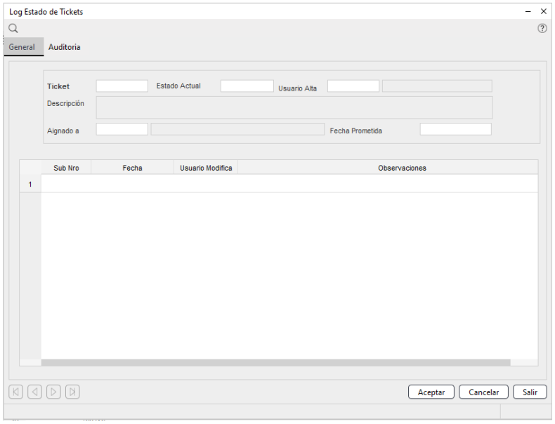The height and width of the screenshot is (424, 555).
Task: Jump to last record navigation icon
Action: pyautogui.click(x=73, y=392)
